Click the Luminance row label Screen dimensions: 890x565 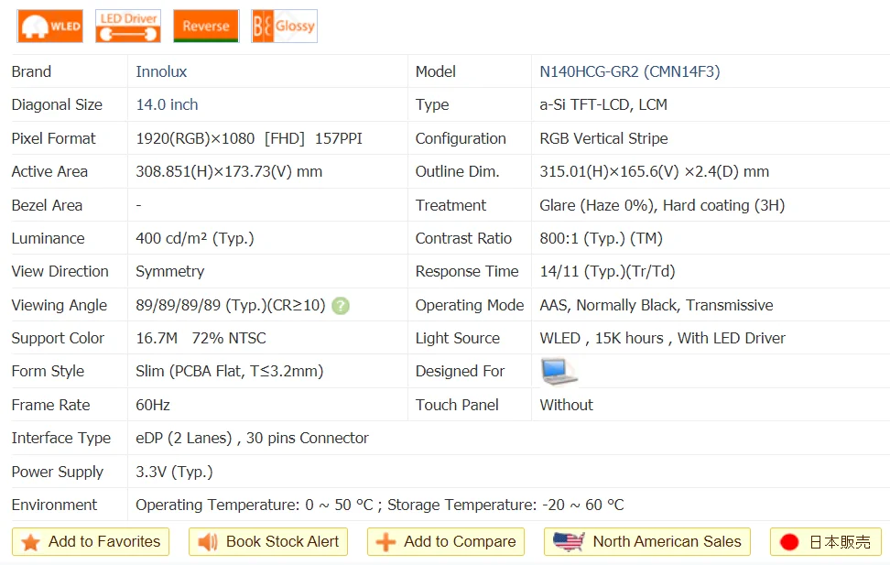point(48,238)
